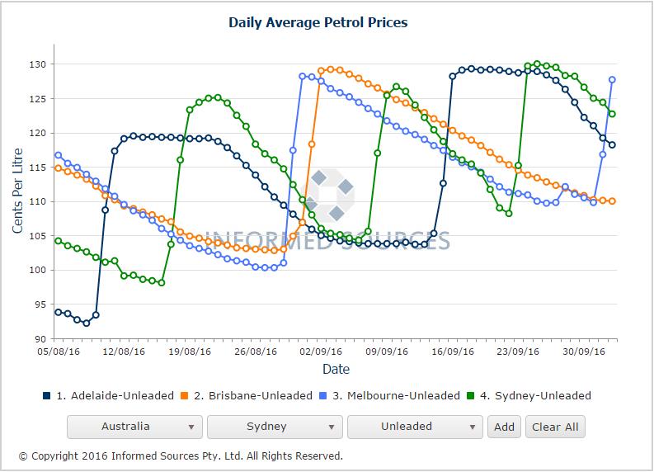Toggle the Brisbane-Unleaded legend entry
The height and width of the screenshot is (472, 654).
pyautogui.click(x=247, y=395)
